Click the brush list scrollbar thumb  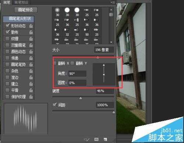(x=111, y=15)
